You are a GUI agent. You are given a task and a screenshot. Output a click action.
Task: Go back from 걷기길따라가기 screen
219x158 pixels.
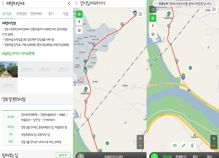tap(76, 3)
